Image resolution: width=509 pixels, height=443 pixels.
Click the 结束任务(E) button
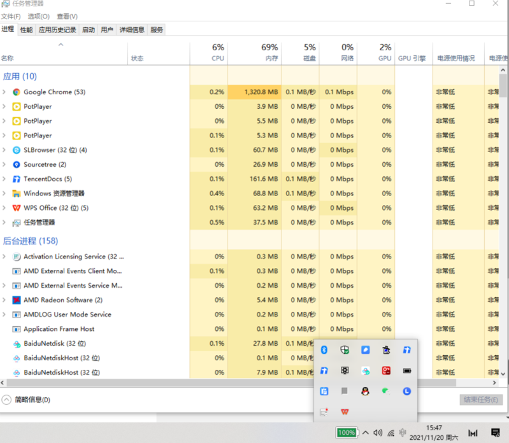[x=481, y=400]
